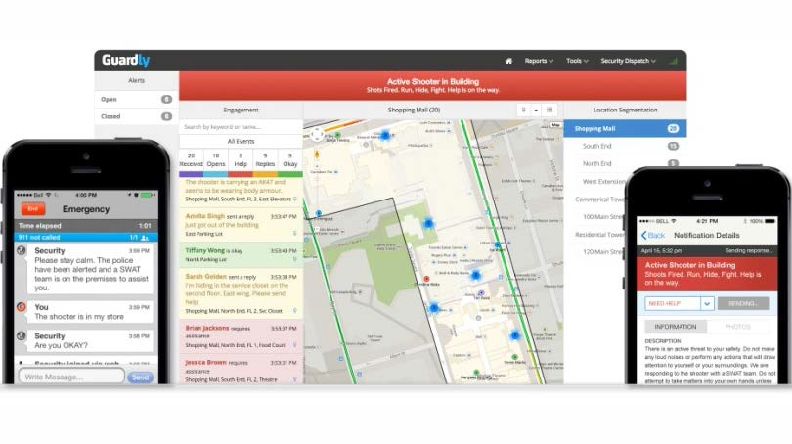Select the Open alerts row

(x=136, y=100)
